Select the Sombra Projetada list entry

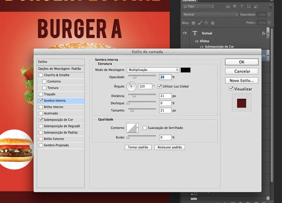[x=60, y=145]
